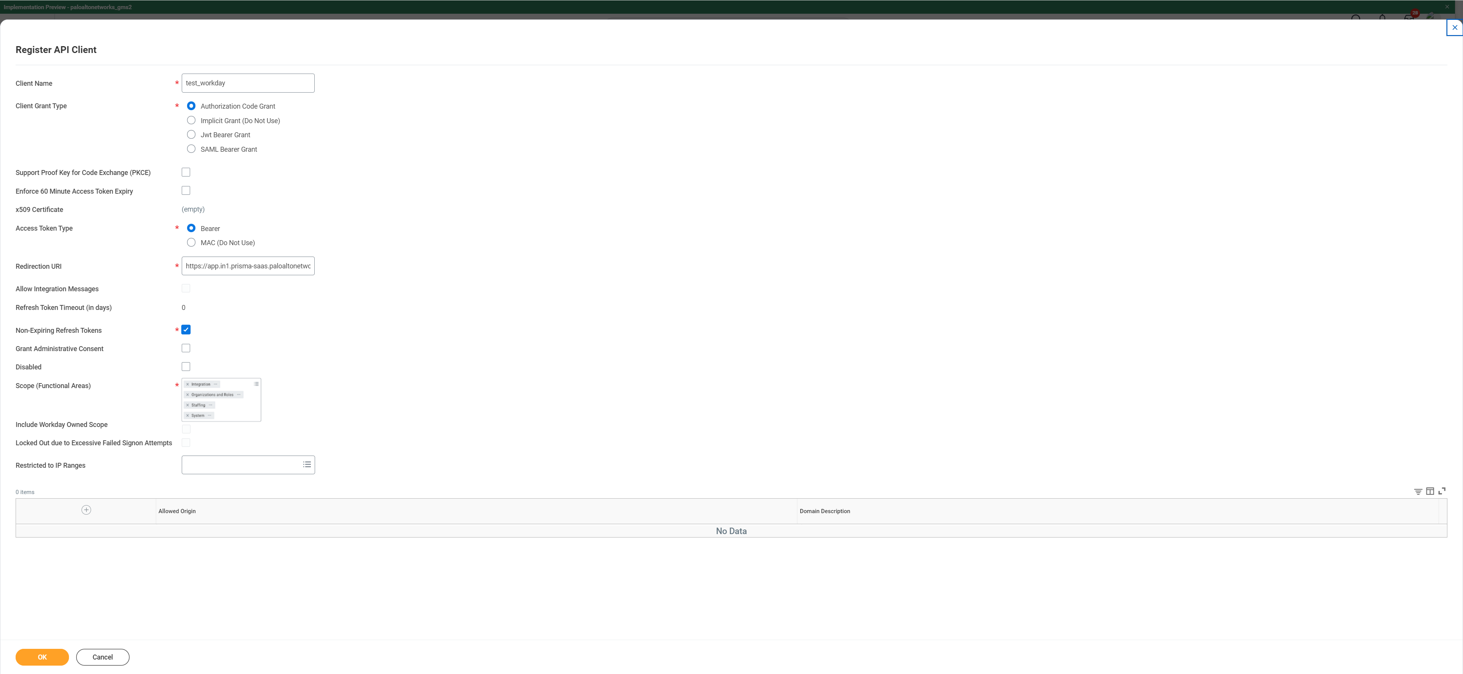Click the Allowed Origin column header

click(177, 511)
